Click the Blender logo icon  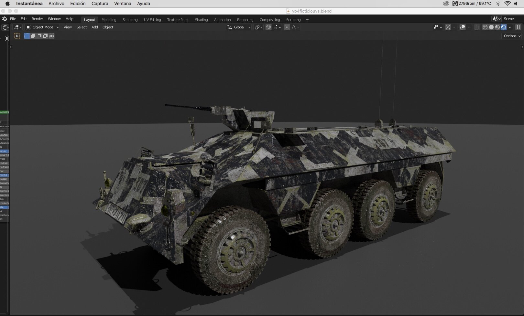(5, 19)
